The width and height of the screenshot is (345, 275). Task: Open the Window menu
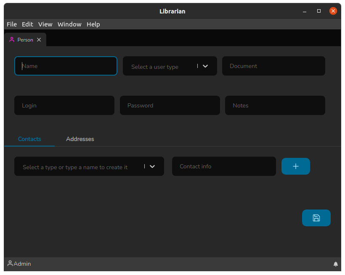69,24
